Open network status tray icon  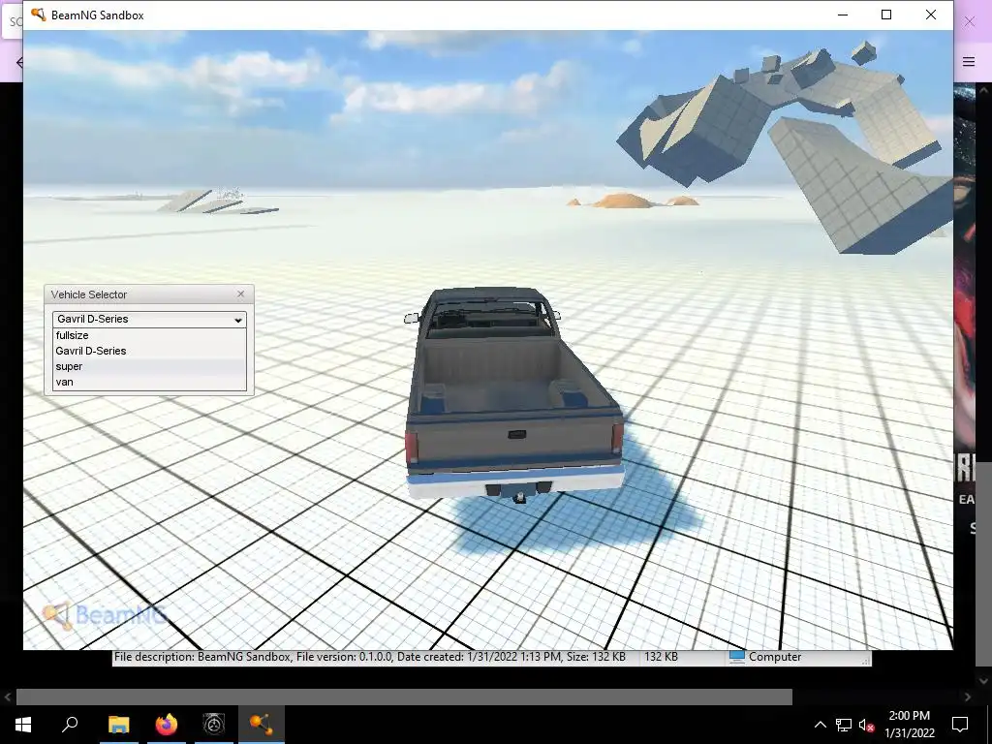click(x=844, y=725)
